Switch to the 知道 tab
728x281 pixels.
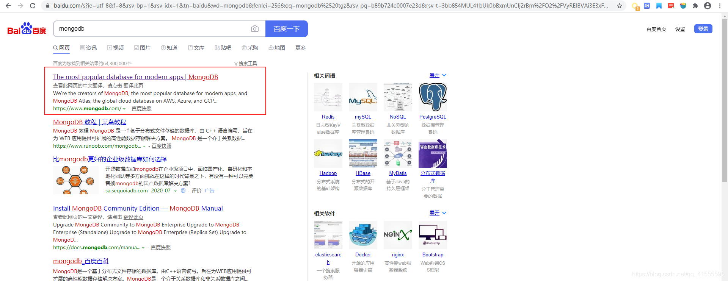click(169, 48)
